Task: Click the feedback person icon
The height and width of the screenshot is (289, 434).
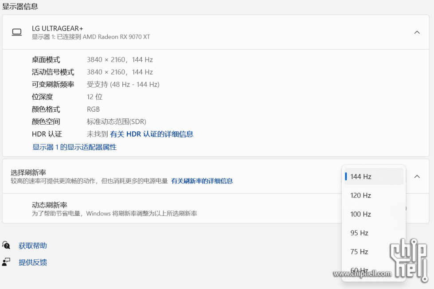Action: tap(6, 262)
